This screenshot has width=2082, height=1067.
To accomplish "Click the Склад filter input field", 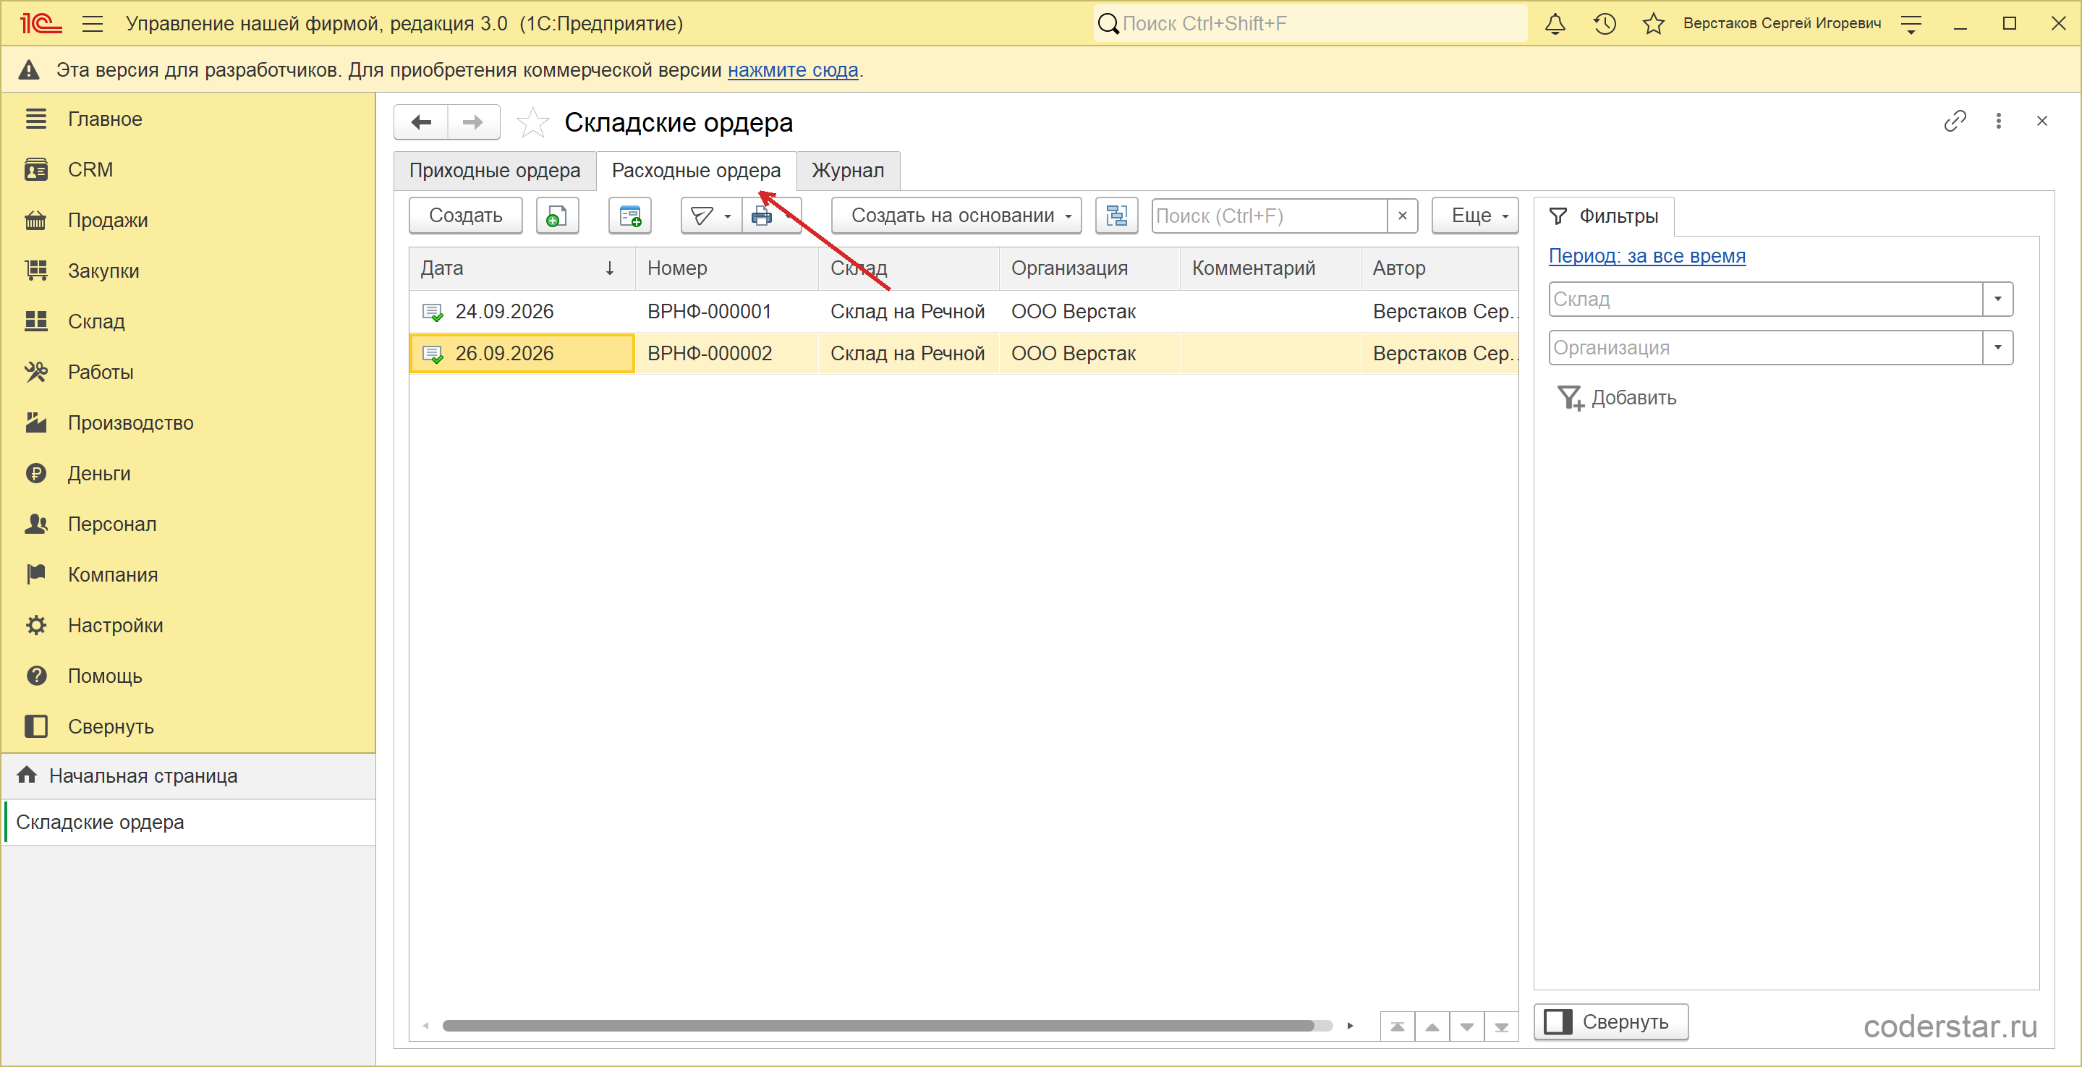I will tap(1765, 299).
